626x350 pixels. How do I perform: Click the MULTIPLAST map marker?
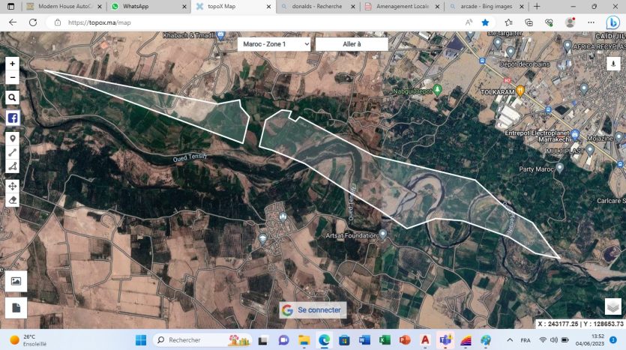[590, 150]
